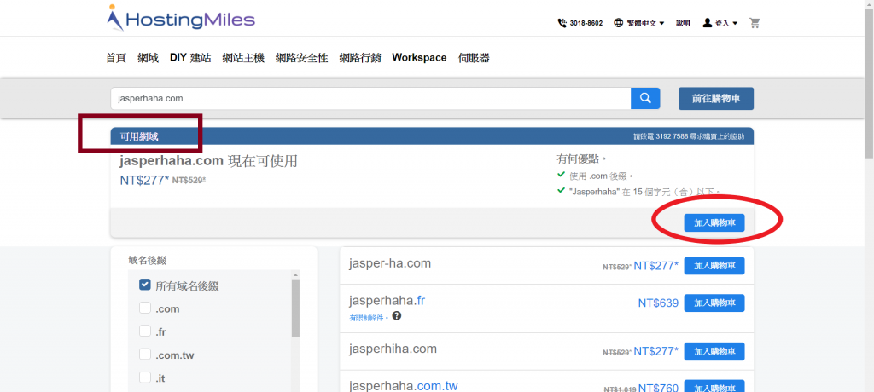Click the 域名後綴 filter heading

(147, 260)
